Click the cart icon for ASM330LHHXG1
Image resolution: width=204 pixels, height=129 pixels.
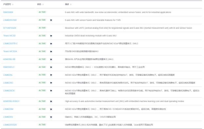pos(51,101)
